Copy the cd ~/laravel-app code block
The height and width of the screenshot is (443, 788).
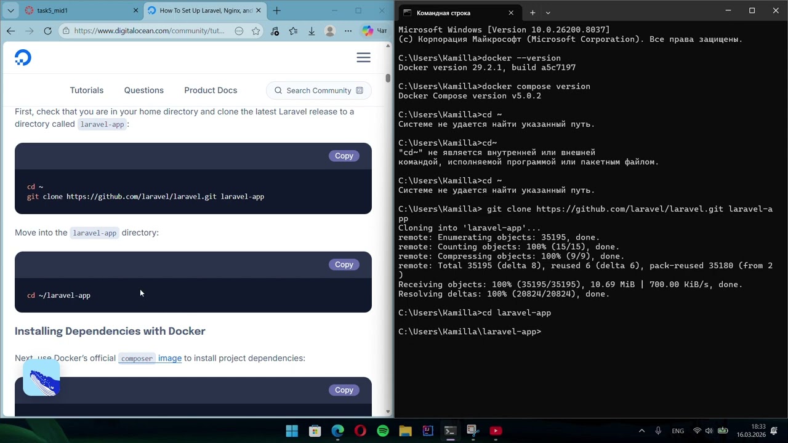coord(344,265)
